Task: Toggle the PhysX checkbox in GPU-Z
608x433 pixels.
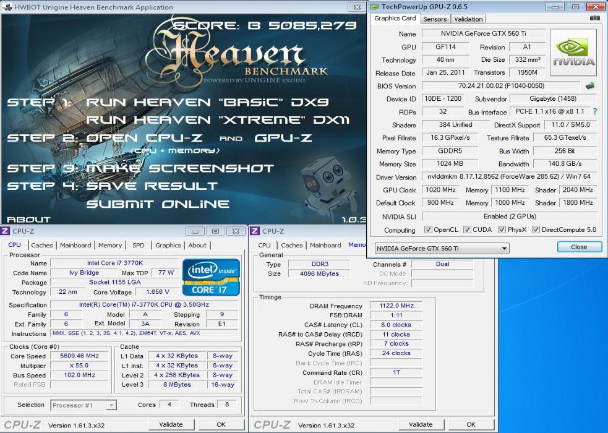Action: point(502,229)
